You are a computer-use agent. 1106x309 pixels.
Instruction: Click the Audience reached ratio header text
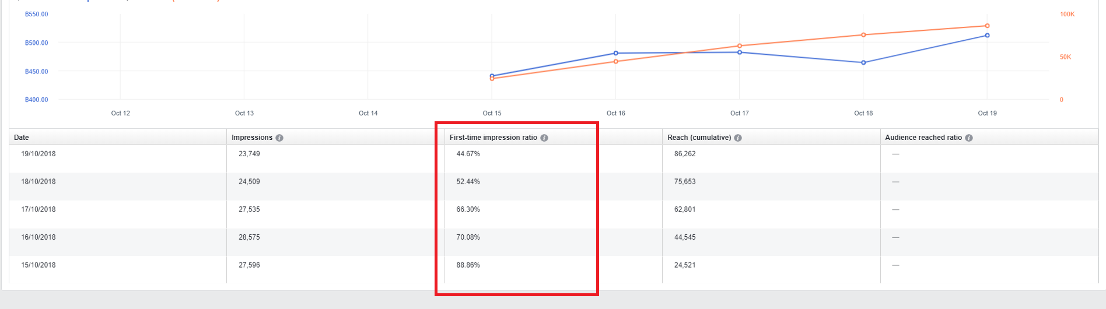923,138
